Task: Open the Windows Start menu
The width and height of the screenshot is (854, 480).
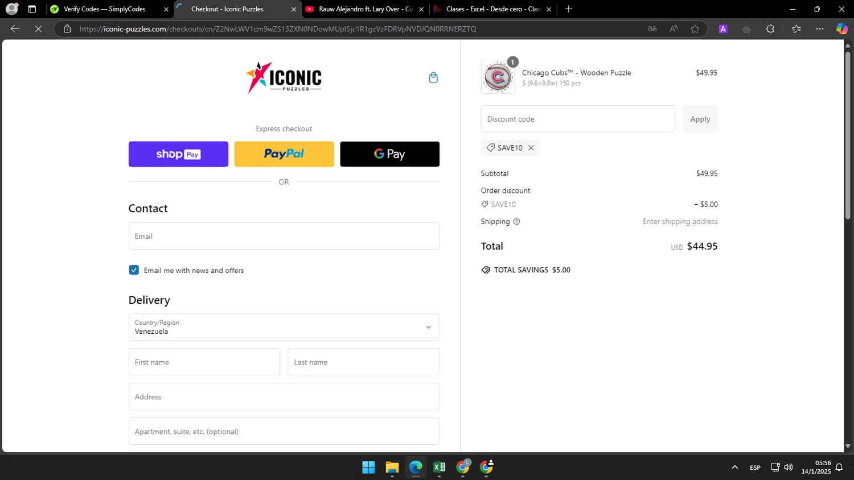Action: pyautogui.click(x=368, y=467)
